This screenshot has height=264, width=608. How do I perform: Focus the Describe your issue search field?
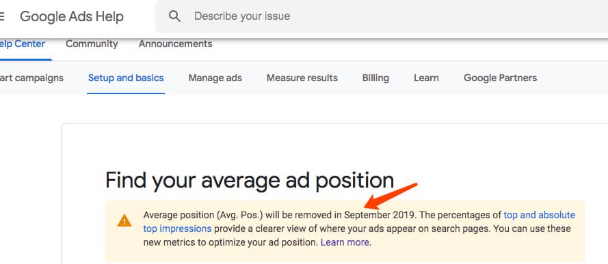pyautogui.click(x=382, y=16)
